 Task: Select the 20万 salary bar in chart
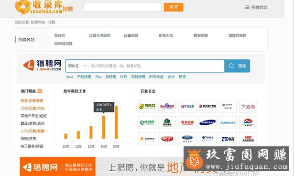point(91,132)
